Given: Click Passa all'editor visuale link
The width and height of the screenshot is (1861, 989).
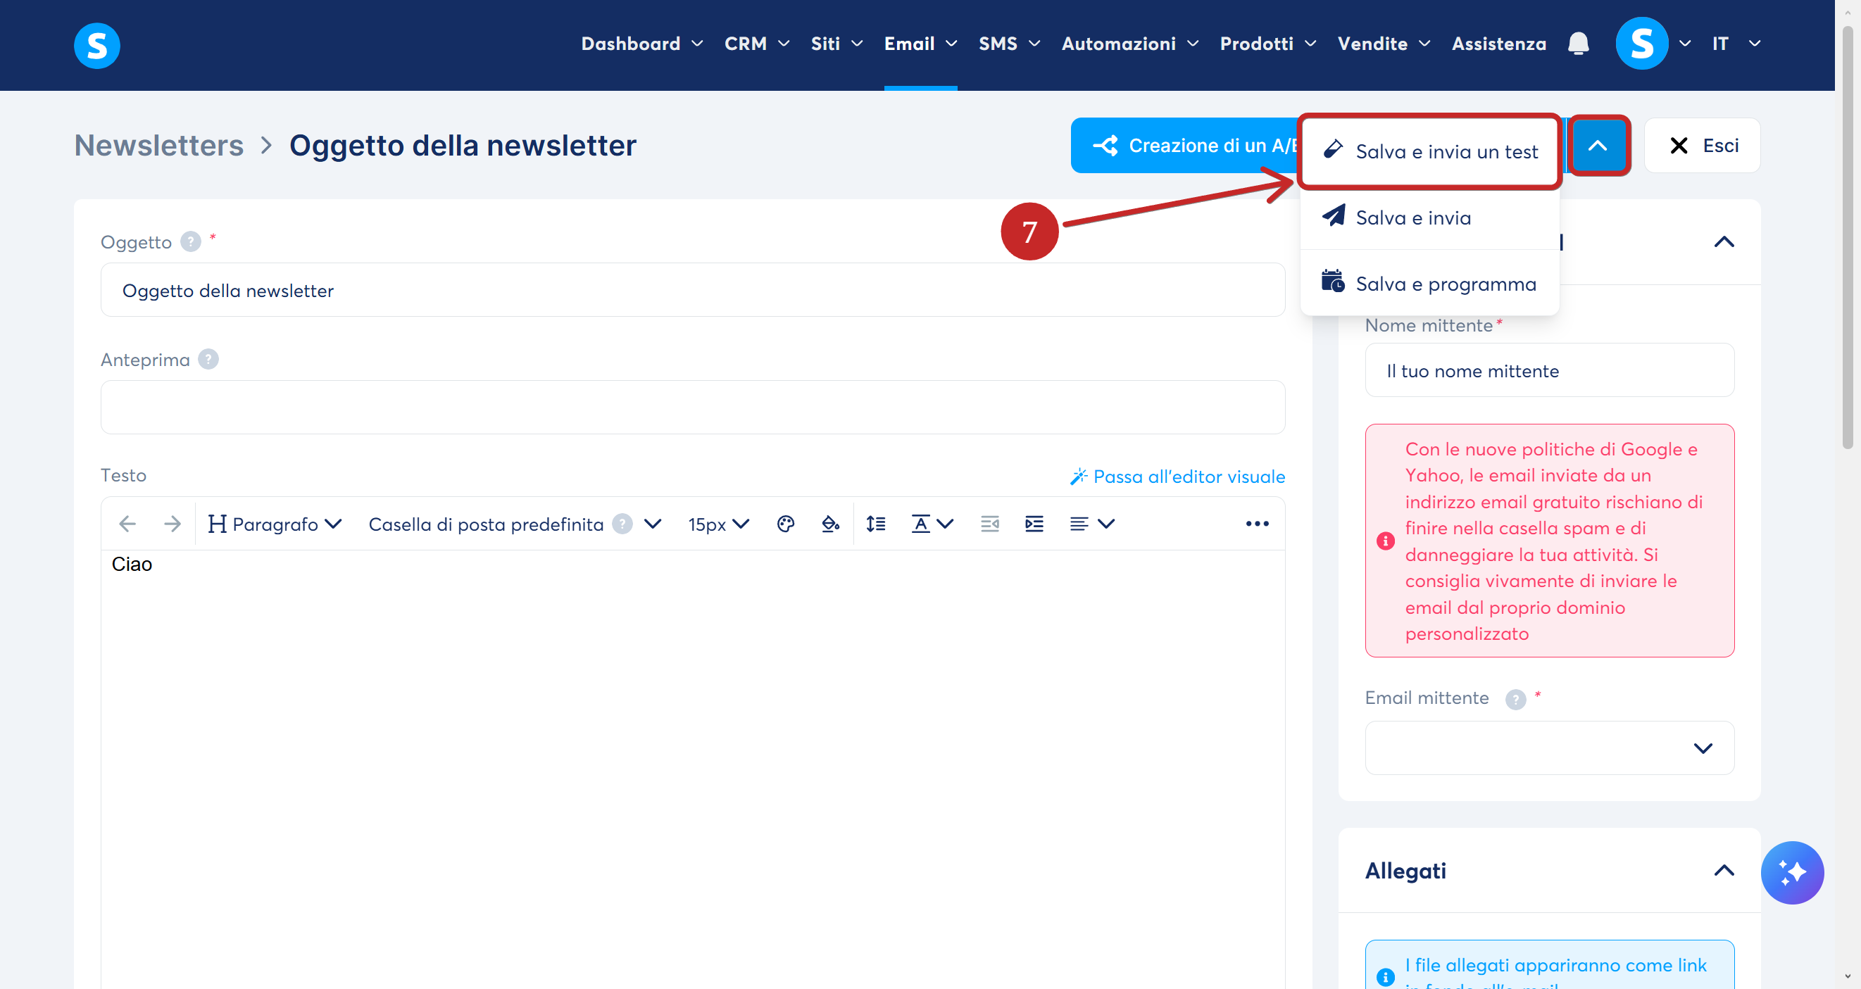Looking at the screenshot, I should point(1177,476).
